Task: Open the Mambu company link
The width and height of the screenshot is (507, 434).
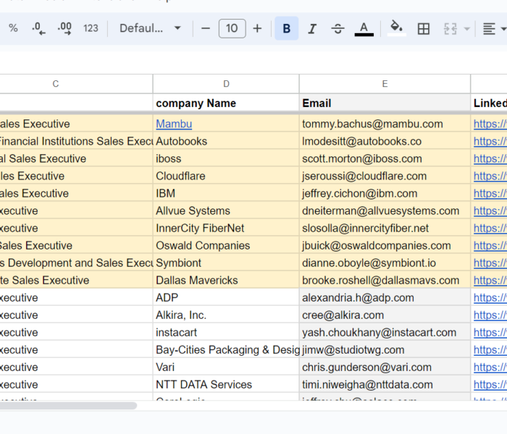Action: point(174,124)
